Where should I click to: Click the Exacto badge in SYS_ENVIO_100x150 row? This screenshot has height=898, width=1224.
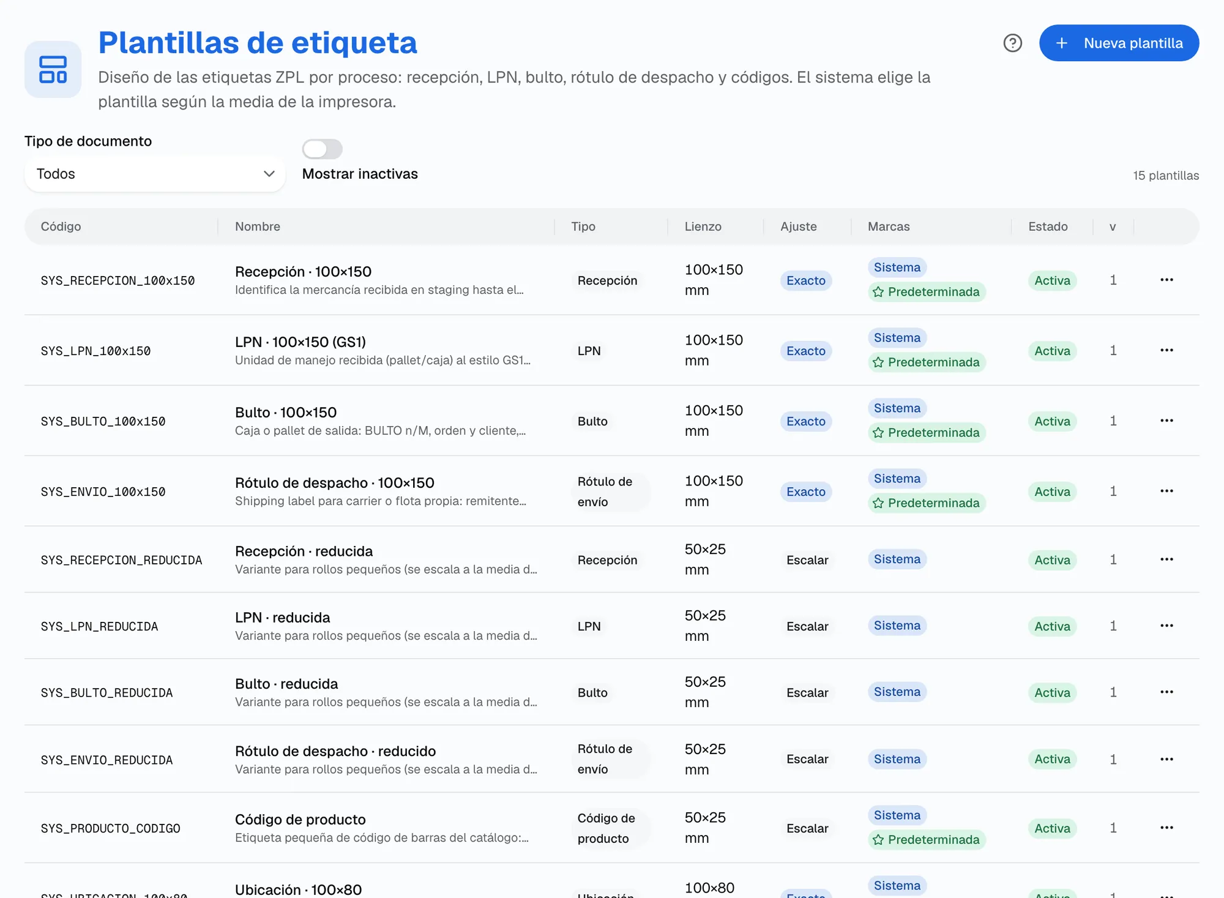tap(806, 492)
